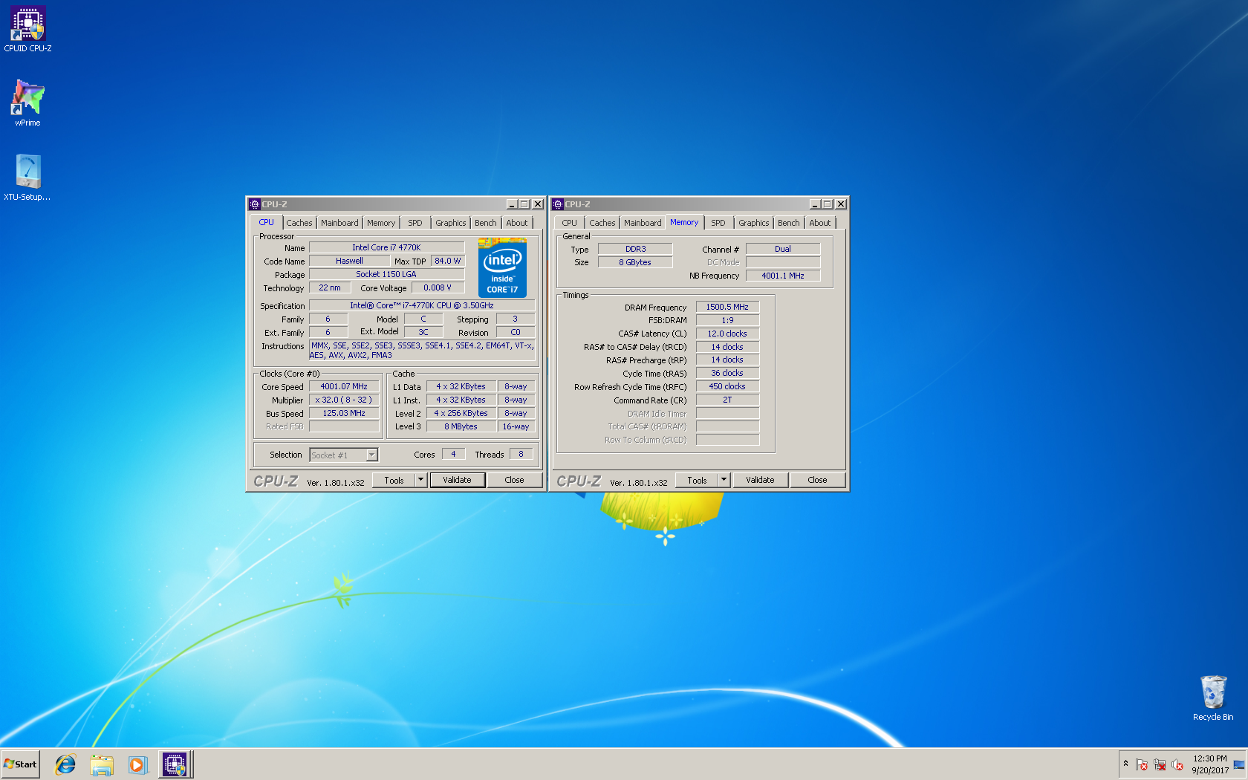Switch to Caches tab in left CPU-Z window
Screen dimensions: 1248x780
pos(299,223)
